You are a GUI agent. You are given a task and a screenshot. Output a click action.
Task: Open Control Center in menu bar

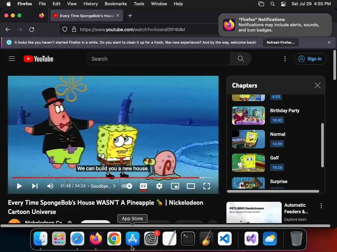tap(283, 4)
